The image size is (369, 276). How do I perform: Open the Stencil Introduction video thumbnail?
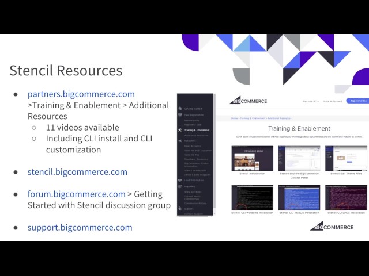[x=253, y=159]
